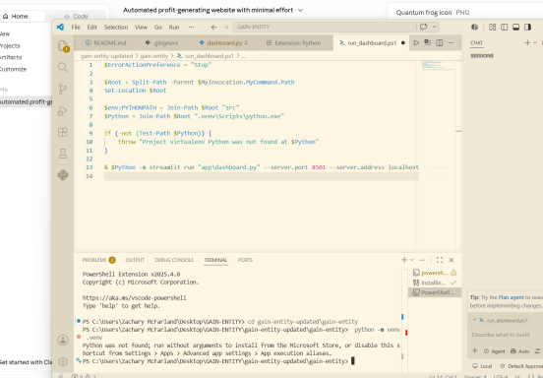Viewport: 543px width, 378px height.
Task: Click gain-entity-updated in the breadcrumb
Action: tap(106, 56)
